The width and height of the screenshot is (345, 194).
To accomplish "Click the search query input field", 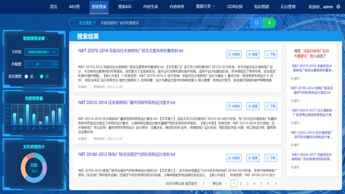I will pos(174,23).
